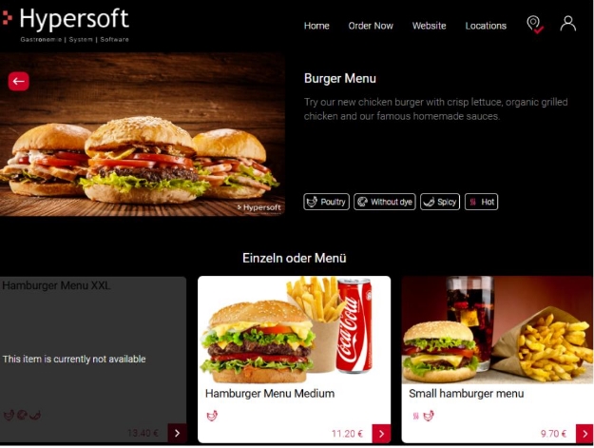Click the Hypersoft logo
The height and width of the screenshot is (448, 594).
point(66,25)
